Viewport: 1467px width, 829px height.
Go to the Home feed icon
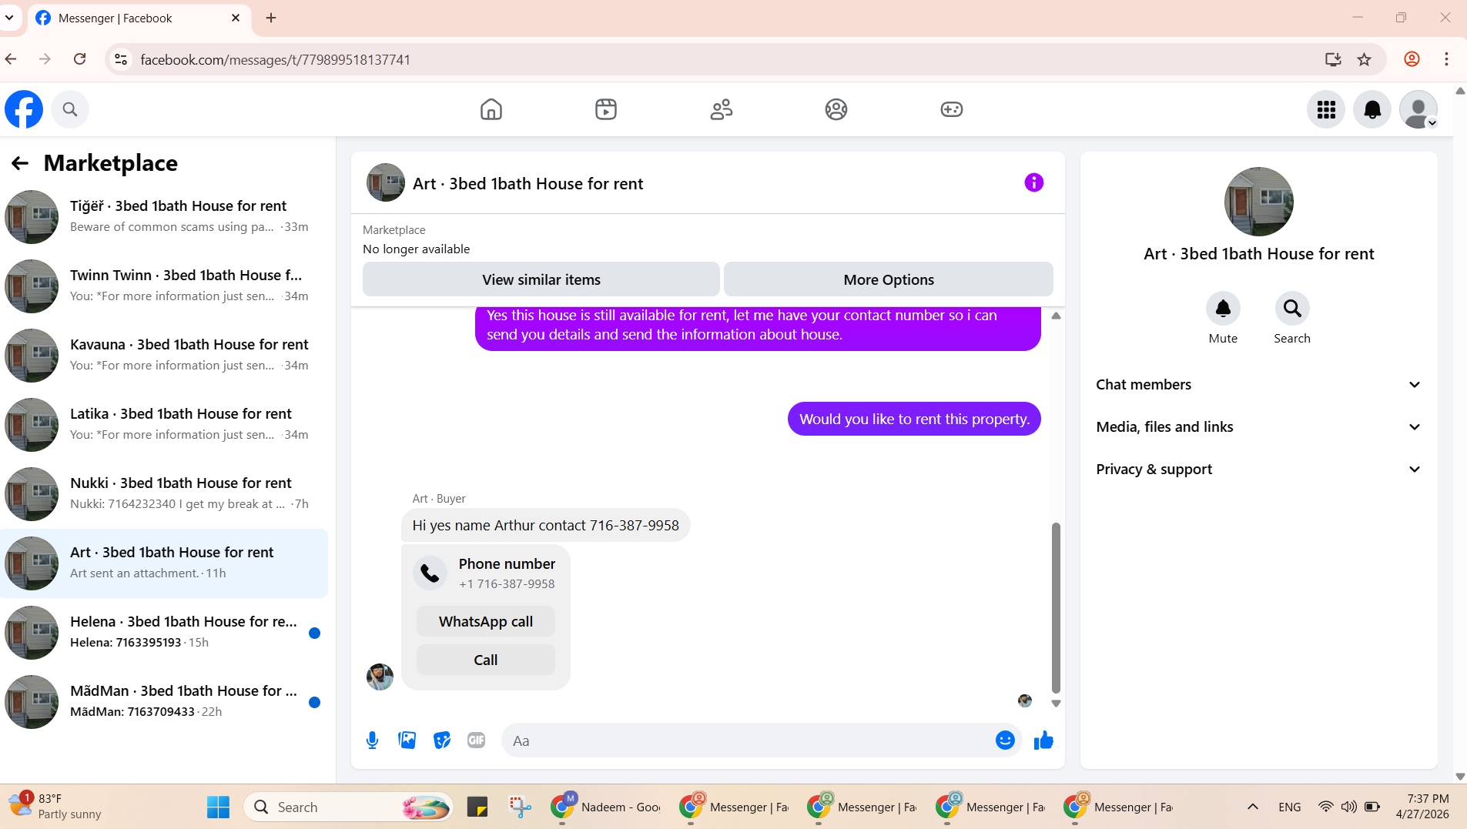[x=491, y=109]
